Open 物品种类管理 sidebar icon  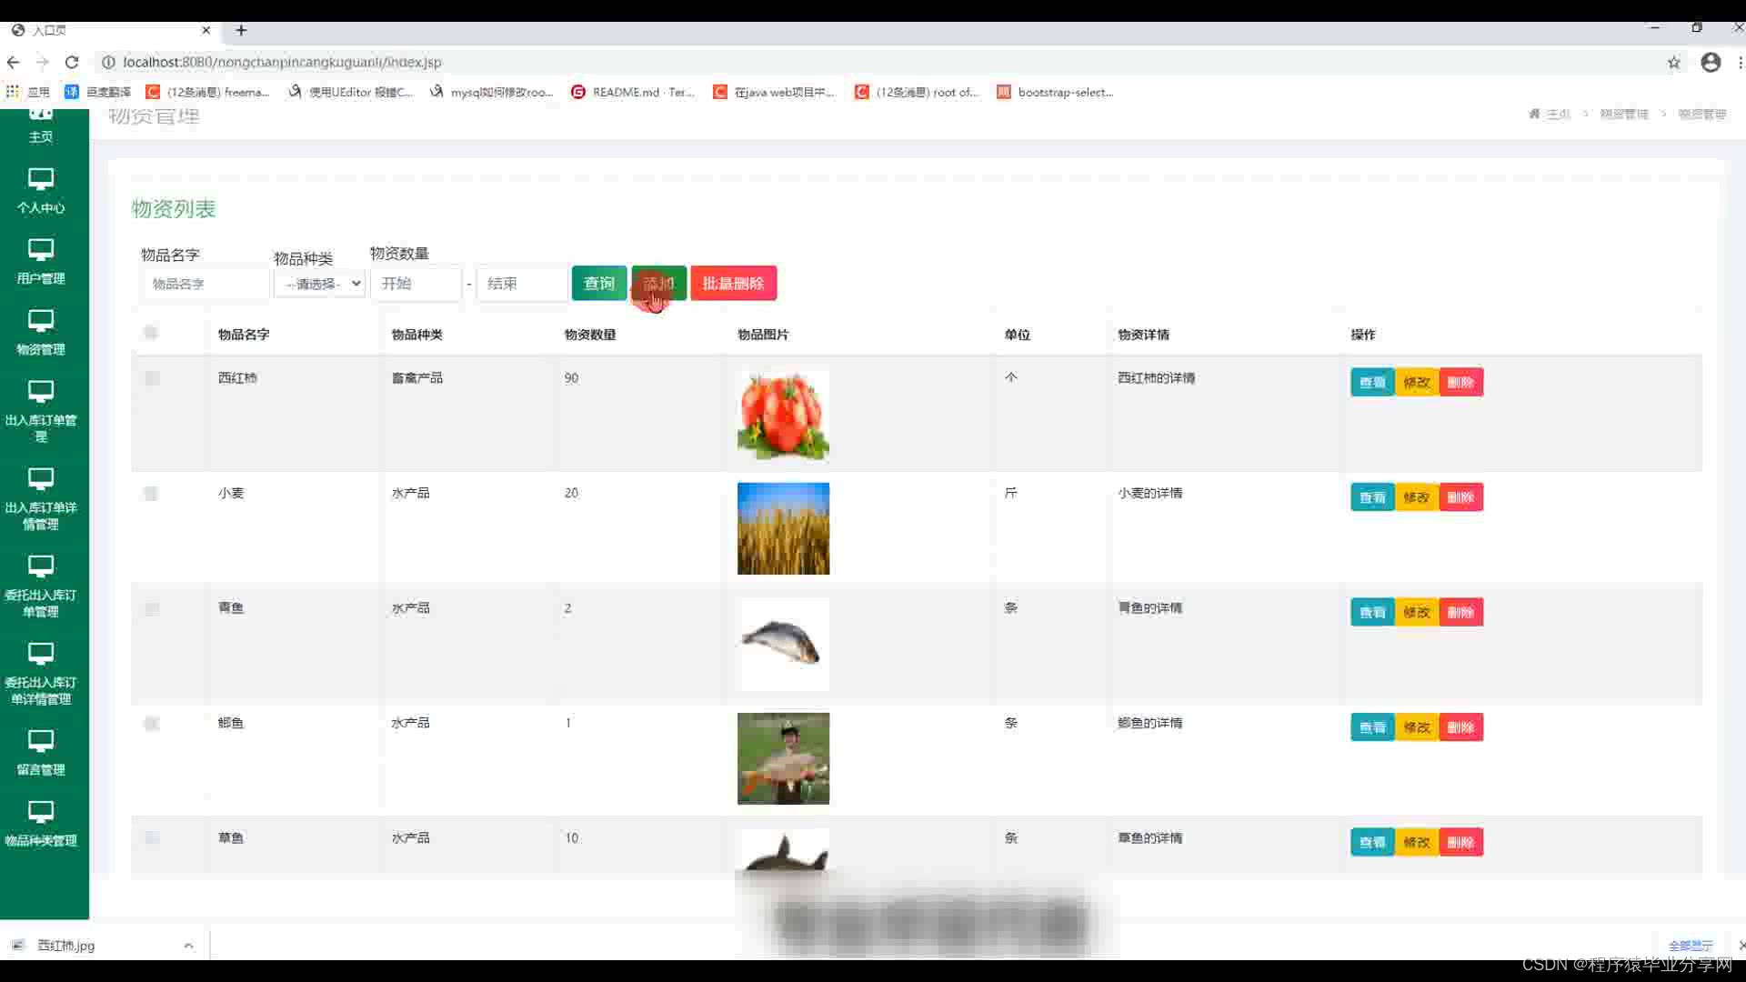(41, 812)
